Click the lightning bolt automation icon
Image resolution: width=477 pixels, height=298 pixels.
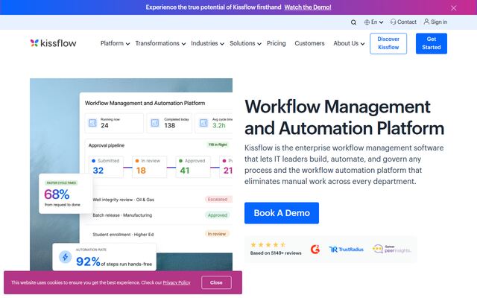coord(65,257)
